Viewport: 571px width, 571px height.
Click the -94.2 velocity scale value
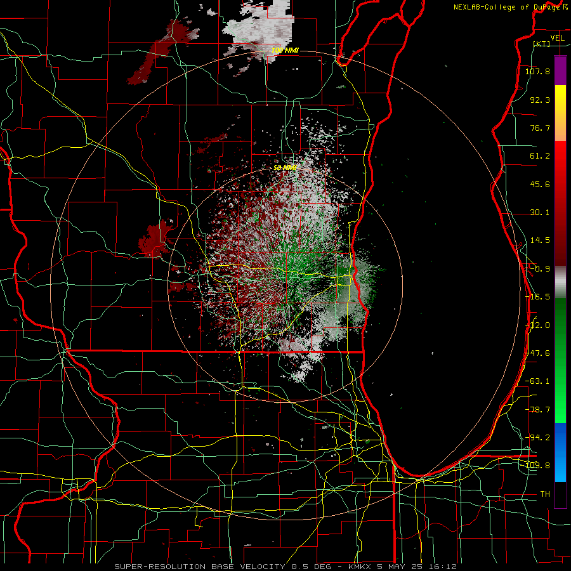[537, 437]
